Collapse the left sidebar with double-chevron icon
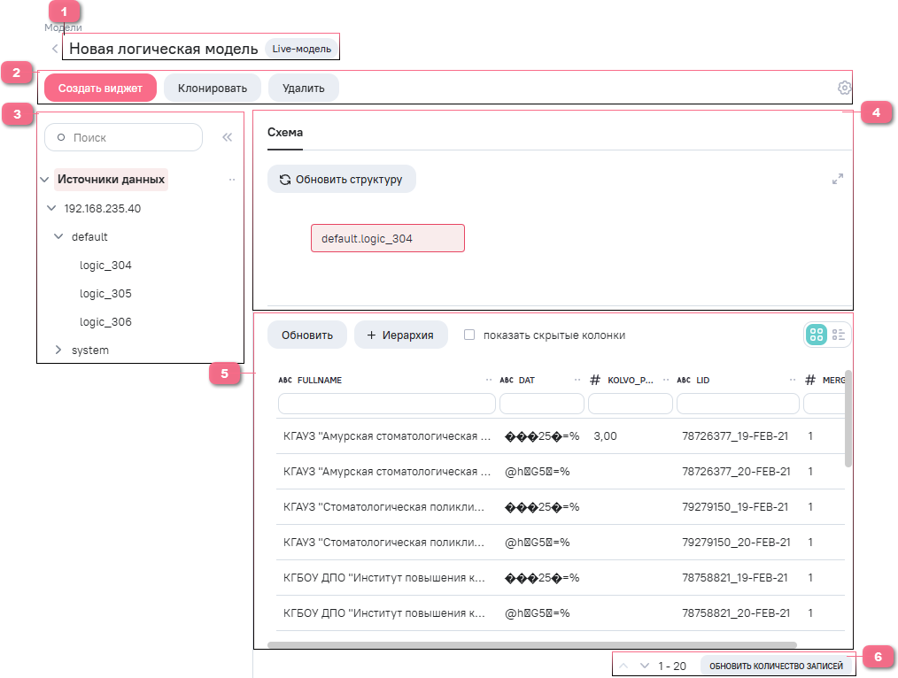The width and height of the screenshot is (898, 678). [x=227, y=138]
